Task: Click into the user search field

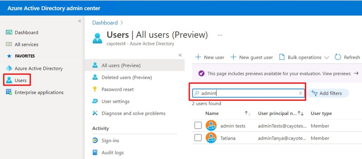Action: coord(249,93)
